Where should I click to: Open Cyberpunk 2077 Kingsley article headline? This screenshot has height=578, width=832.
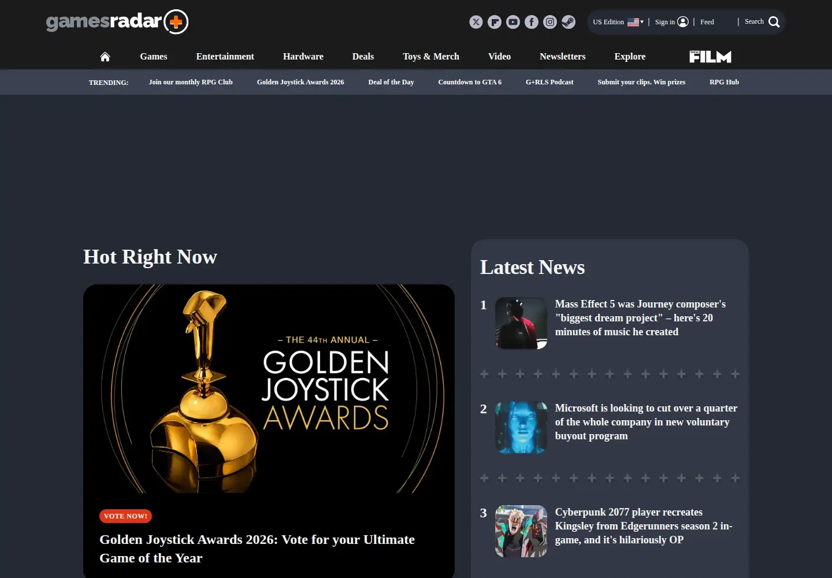tap(644, 526)
